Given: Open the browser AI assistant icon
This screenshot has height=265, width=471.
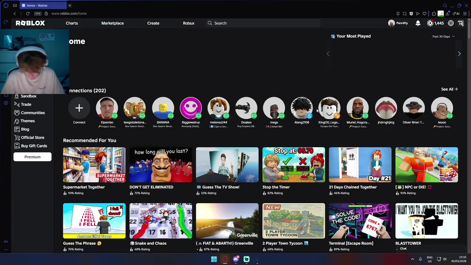Looking at the screenshot, I should pyautogui.click(x=457, y=14).
